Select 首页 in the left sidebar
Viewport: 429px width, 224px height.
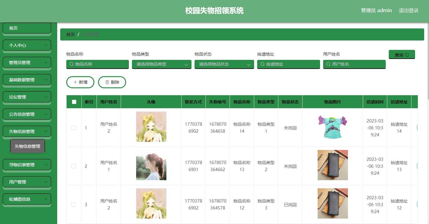pos(27,28)
